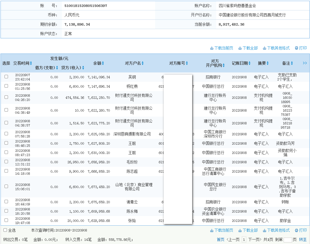Sort by counterparty name (对方户名)

[143, 63]
